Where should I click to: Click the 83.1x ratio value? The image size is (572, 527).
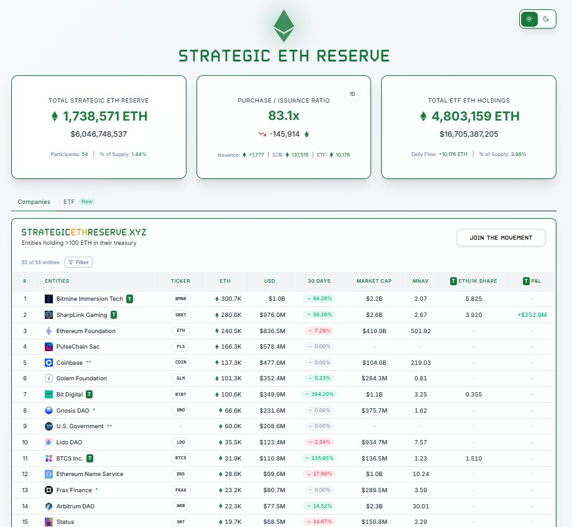click(x=284, y=116)
